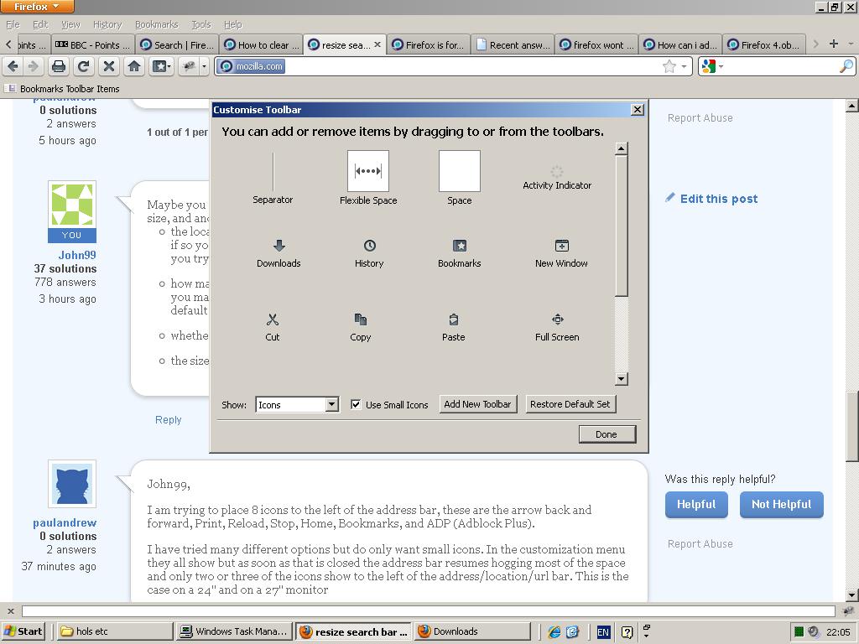Select the Full Screen icon
This screenshot has height=644, width=859.
point(557,328)
